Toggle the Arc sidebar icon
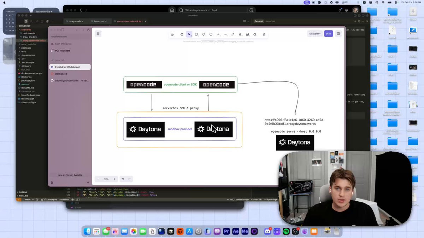The width and height of the screenshot is (424, 238). tap(62, 30)
